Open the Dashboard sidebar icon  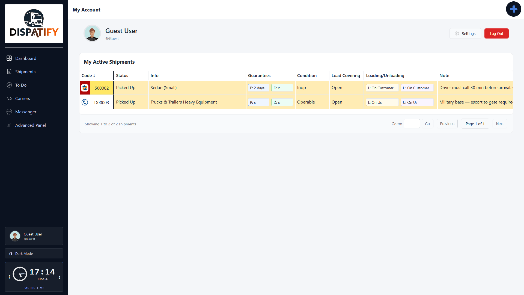click(9, 58)
